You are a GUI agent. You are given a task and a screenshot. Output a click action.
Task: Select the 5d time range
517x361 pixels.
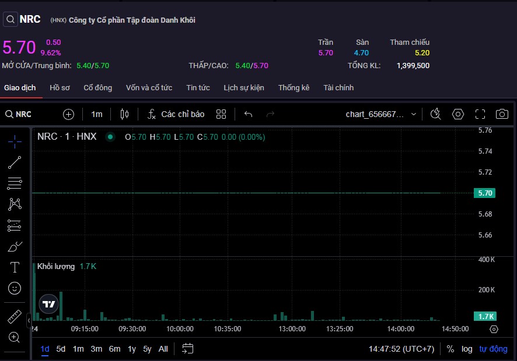click(x=61, y=349)
